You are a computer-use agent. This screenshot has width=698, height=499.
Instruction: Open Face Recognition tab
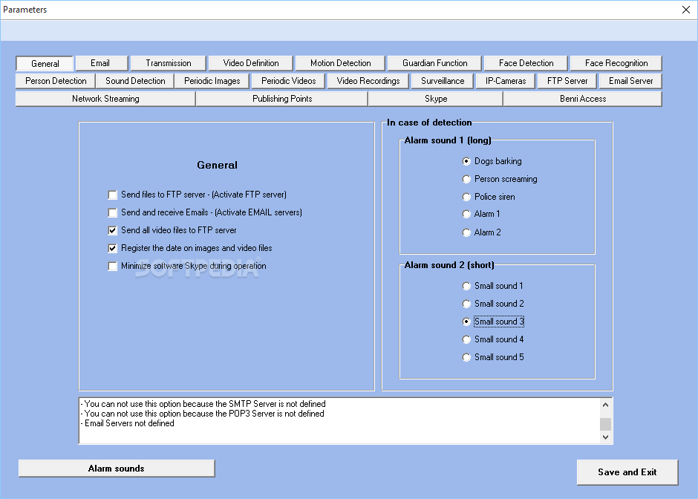pos(616,63)
